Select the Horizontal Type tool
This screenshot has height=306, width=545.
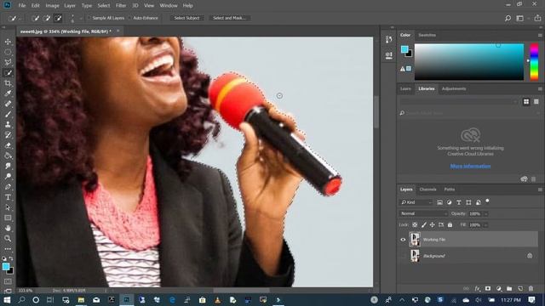click(8, 197)
